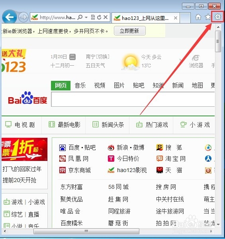This screenshot has height=239, width=225.
Task: Click 南宁[切换] to switch city
Action: [x=98, y=57]
